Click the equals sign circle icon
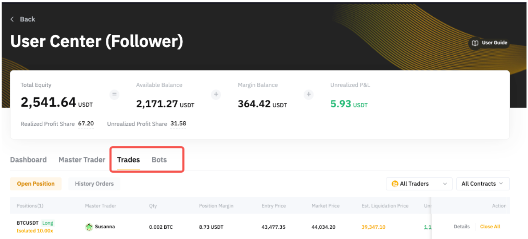 (114, 94)
